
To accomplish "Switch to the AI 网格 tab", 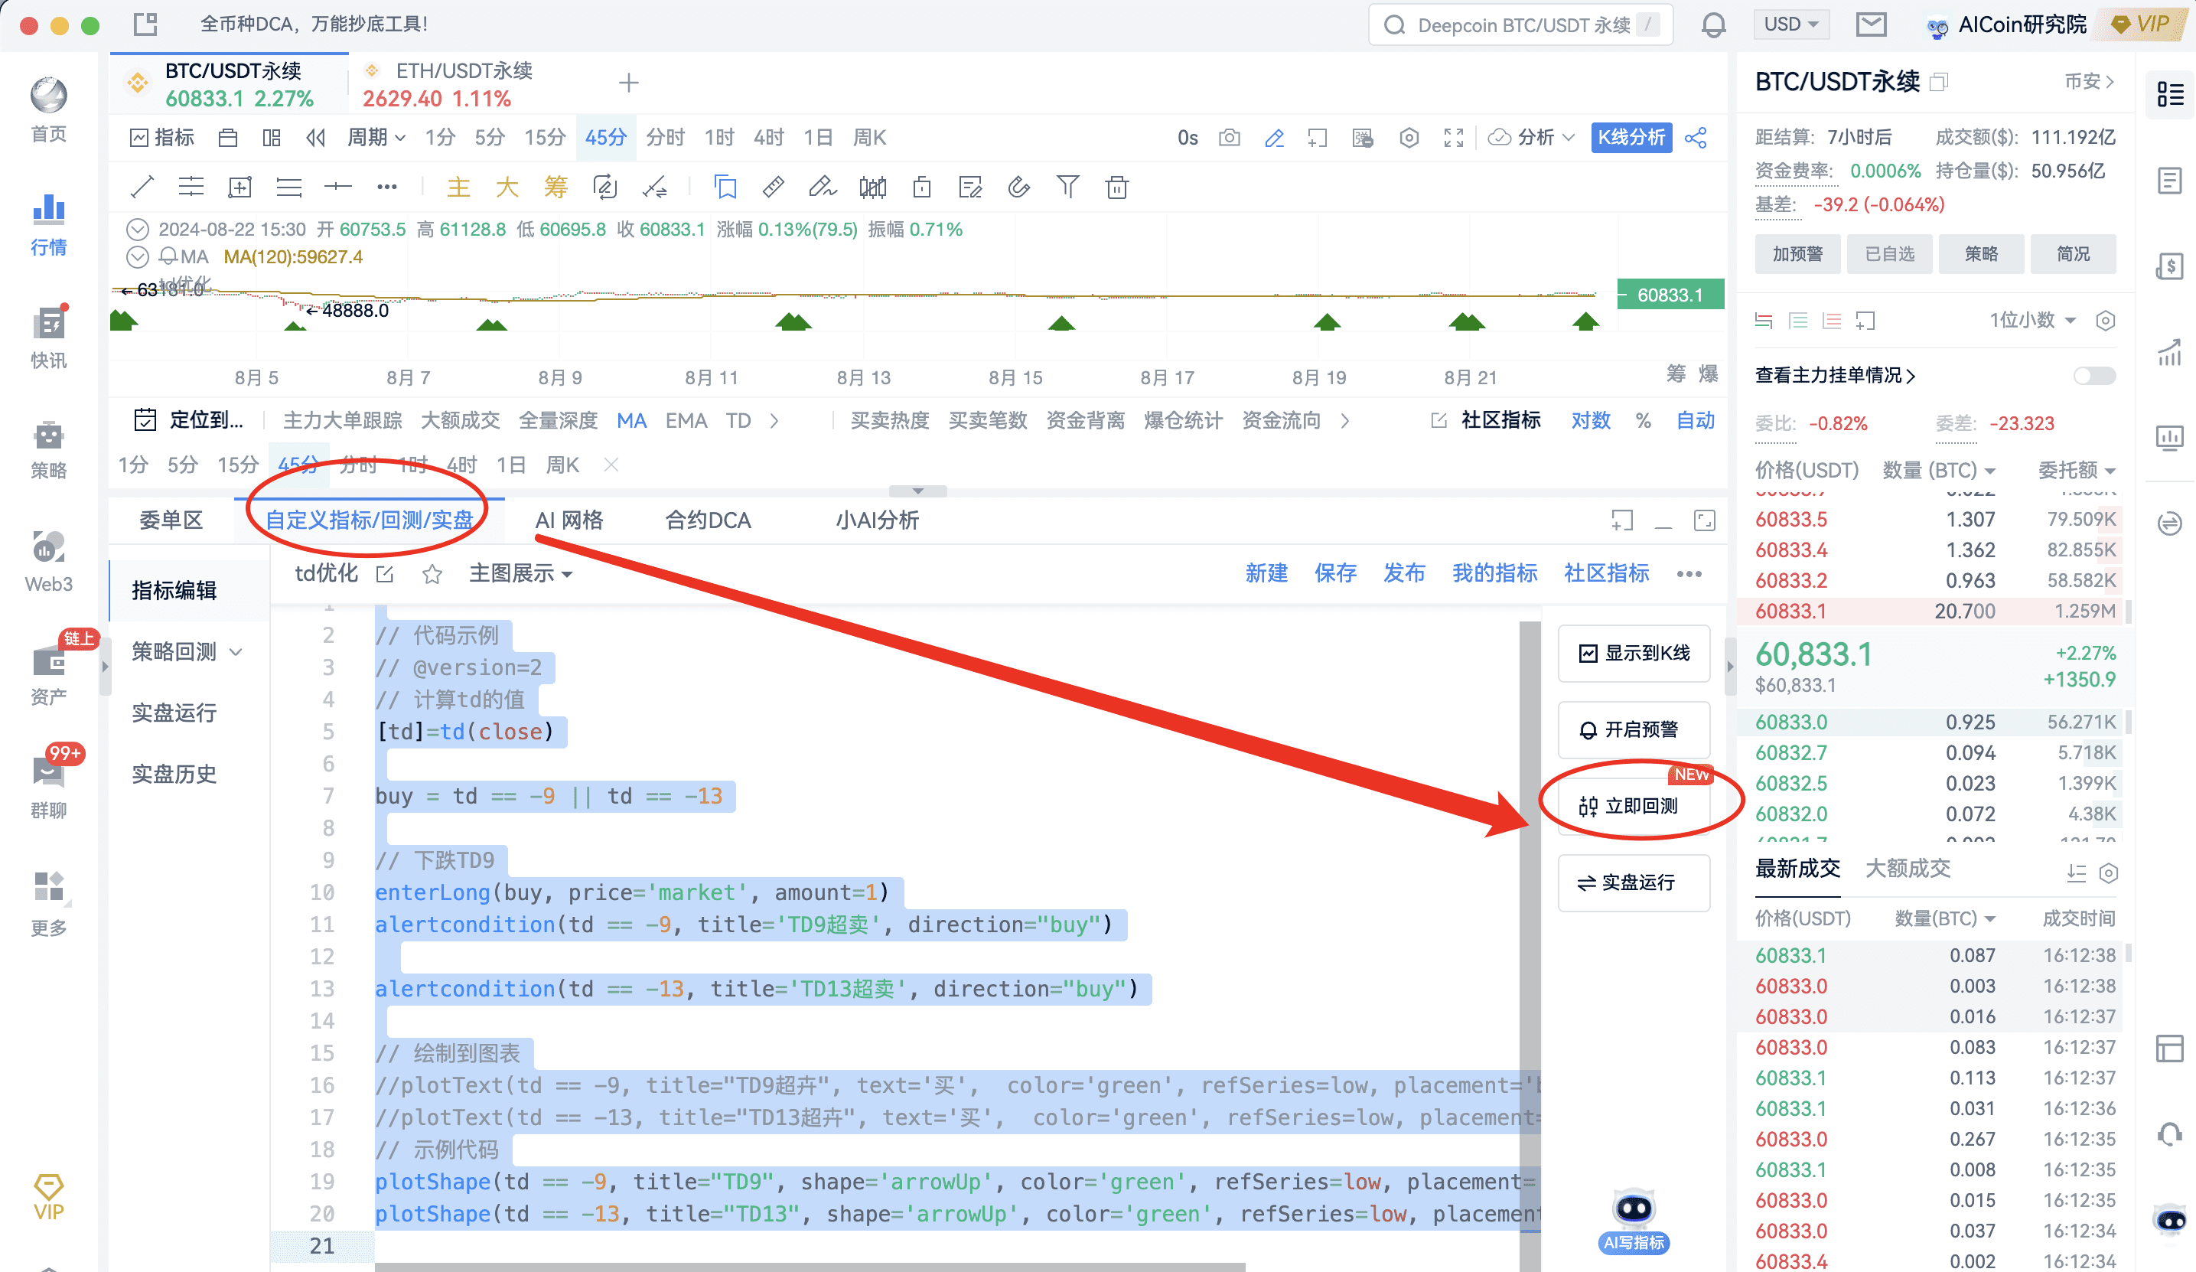I will tap(569, 520).
